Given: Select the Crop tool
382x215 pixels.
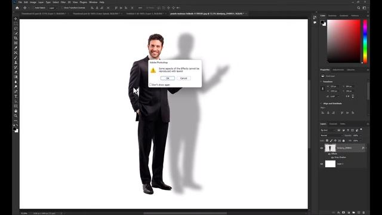Looking at the screenshot, I should pos(16,38).
